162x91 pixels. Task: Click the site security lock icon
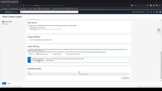tap(23, 5)
